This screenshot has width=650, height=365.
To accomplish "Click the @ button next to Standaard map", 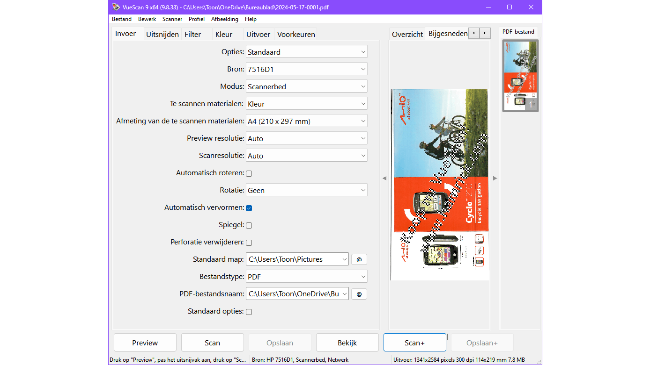I will tap(359, 259).
